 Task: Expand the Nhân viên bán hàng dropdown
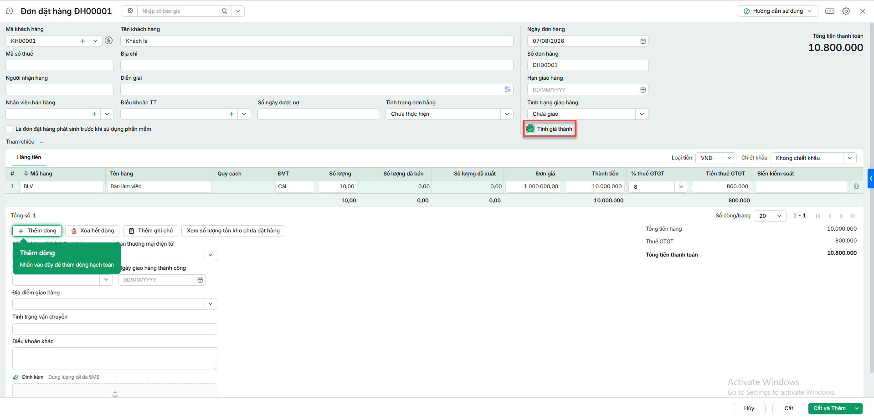107,114
